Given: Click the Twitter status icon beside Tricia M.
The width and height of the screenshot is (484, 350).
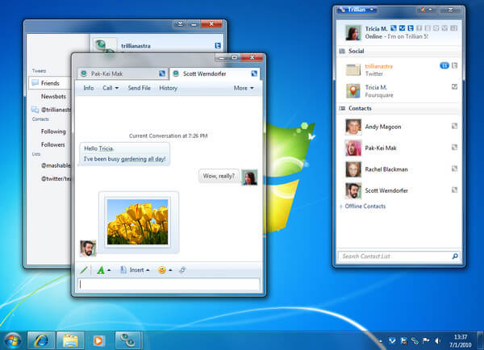Looking at the screenshot, I should [411, 28].
